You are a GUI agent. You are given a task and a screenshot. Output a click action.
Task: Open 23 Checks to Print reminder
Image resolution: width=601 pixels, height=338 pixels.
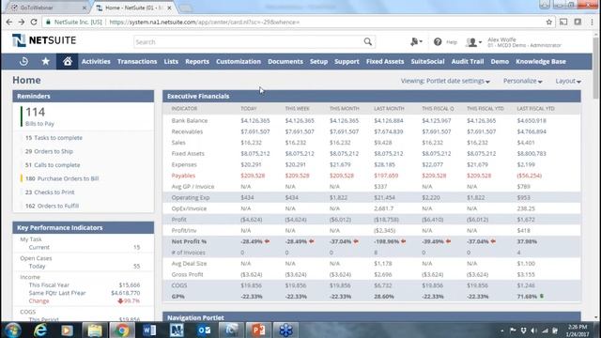50,192
